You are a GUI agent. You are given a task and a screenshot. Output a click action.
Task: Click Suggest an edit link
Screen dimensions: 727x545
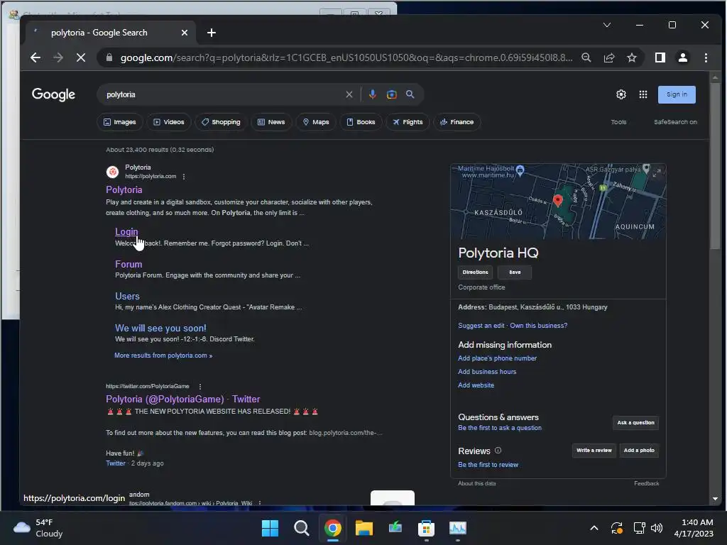(481, 326)
